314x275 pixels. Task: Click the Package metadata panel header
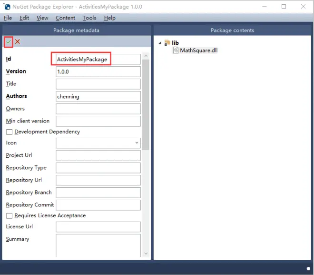[76, 31]
